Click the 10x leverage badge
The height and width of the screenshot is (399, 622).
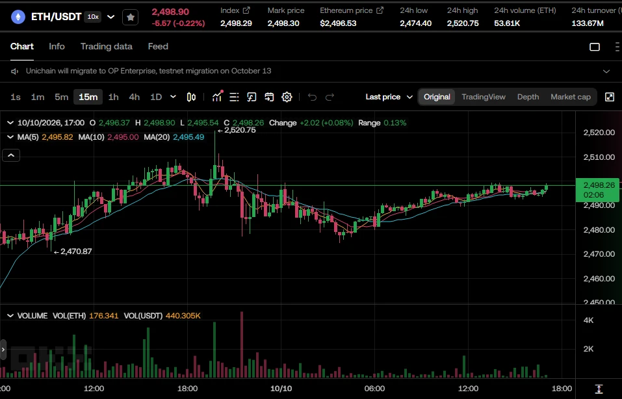(x=93, y=17)
